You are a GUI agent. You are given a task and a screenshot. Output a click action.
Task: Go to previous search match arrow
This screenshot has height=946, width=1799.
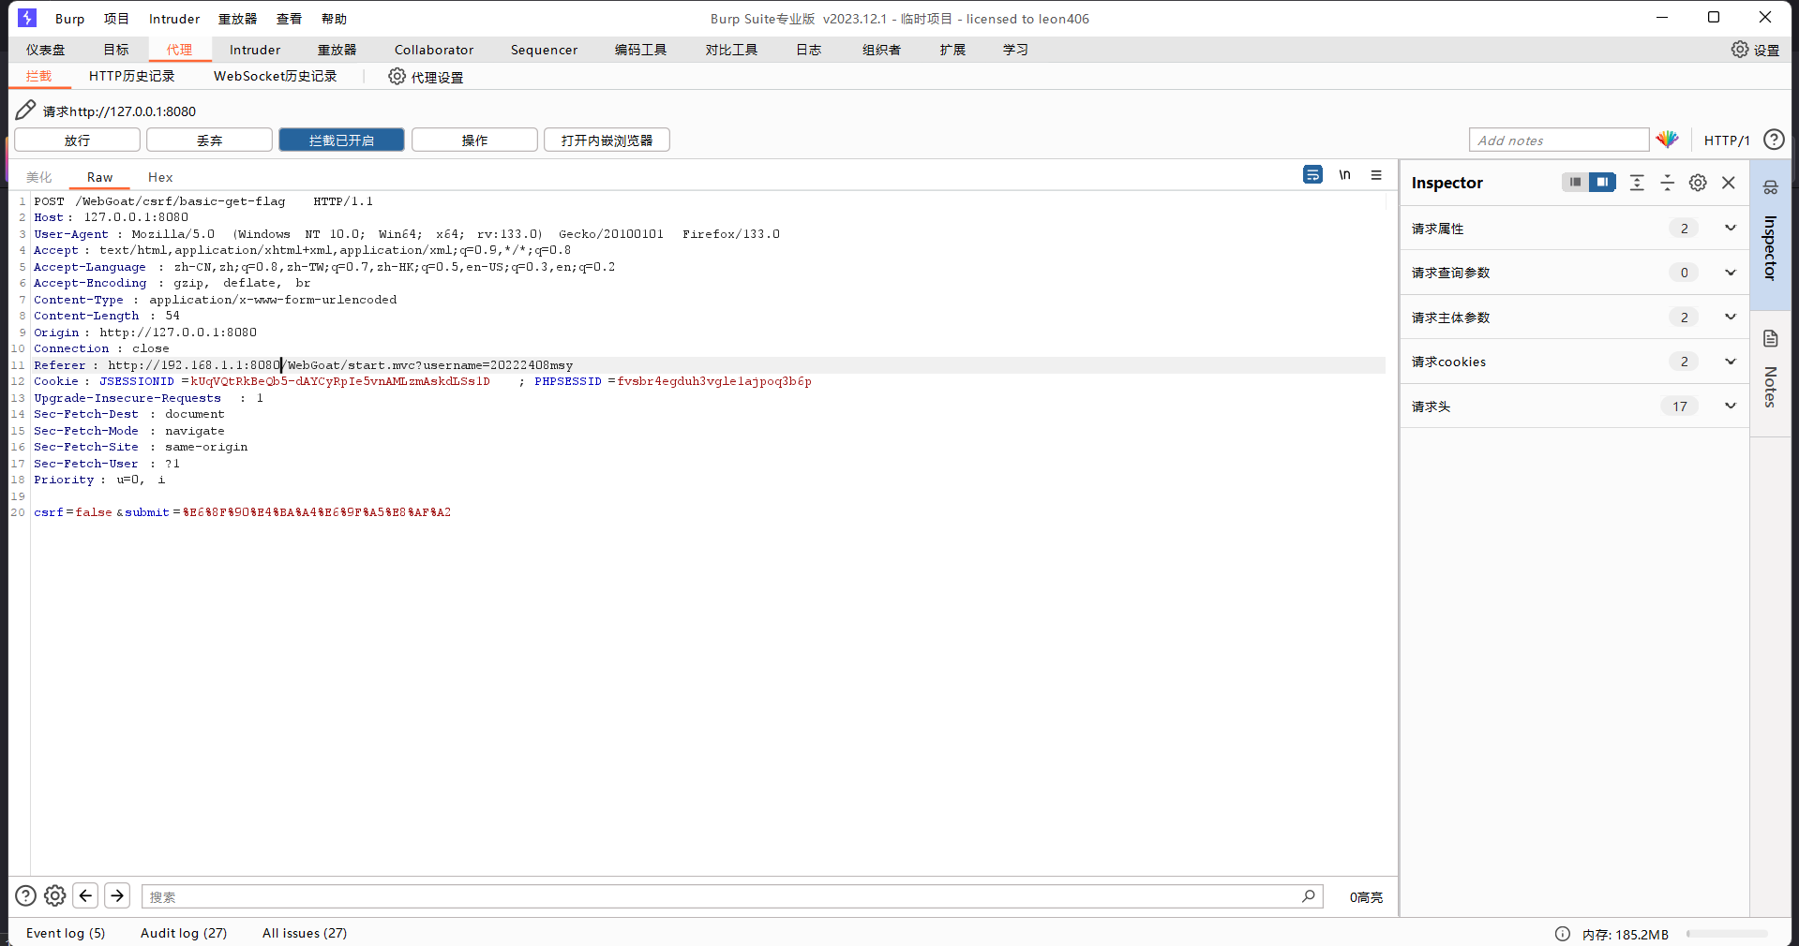(85, 896)
